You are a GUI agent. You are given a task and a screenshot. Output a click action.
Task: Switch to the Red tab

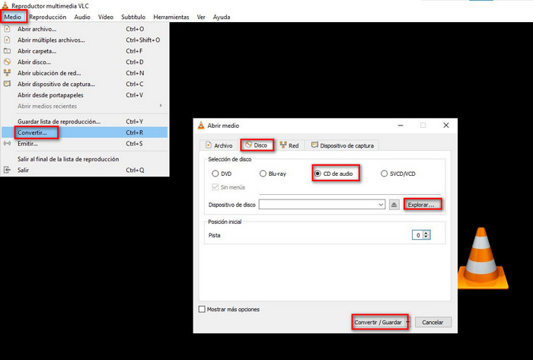[x=289, y=145]
